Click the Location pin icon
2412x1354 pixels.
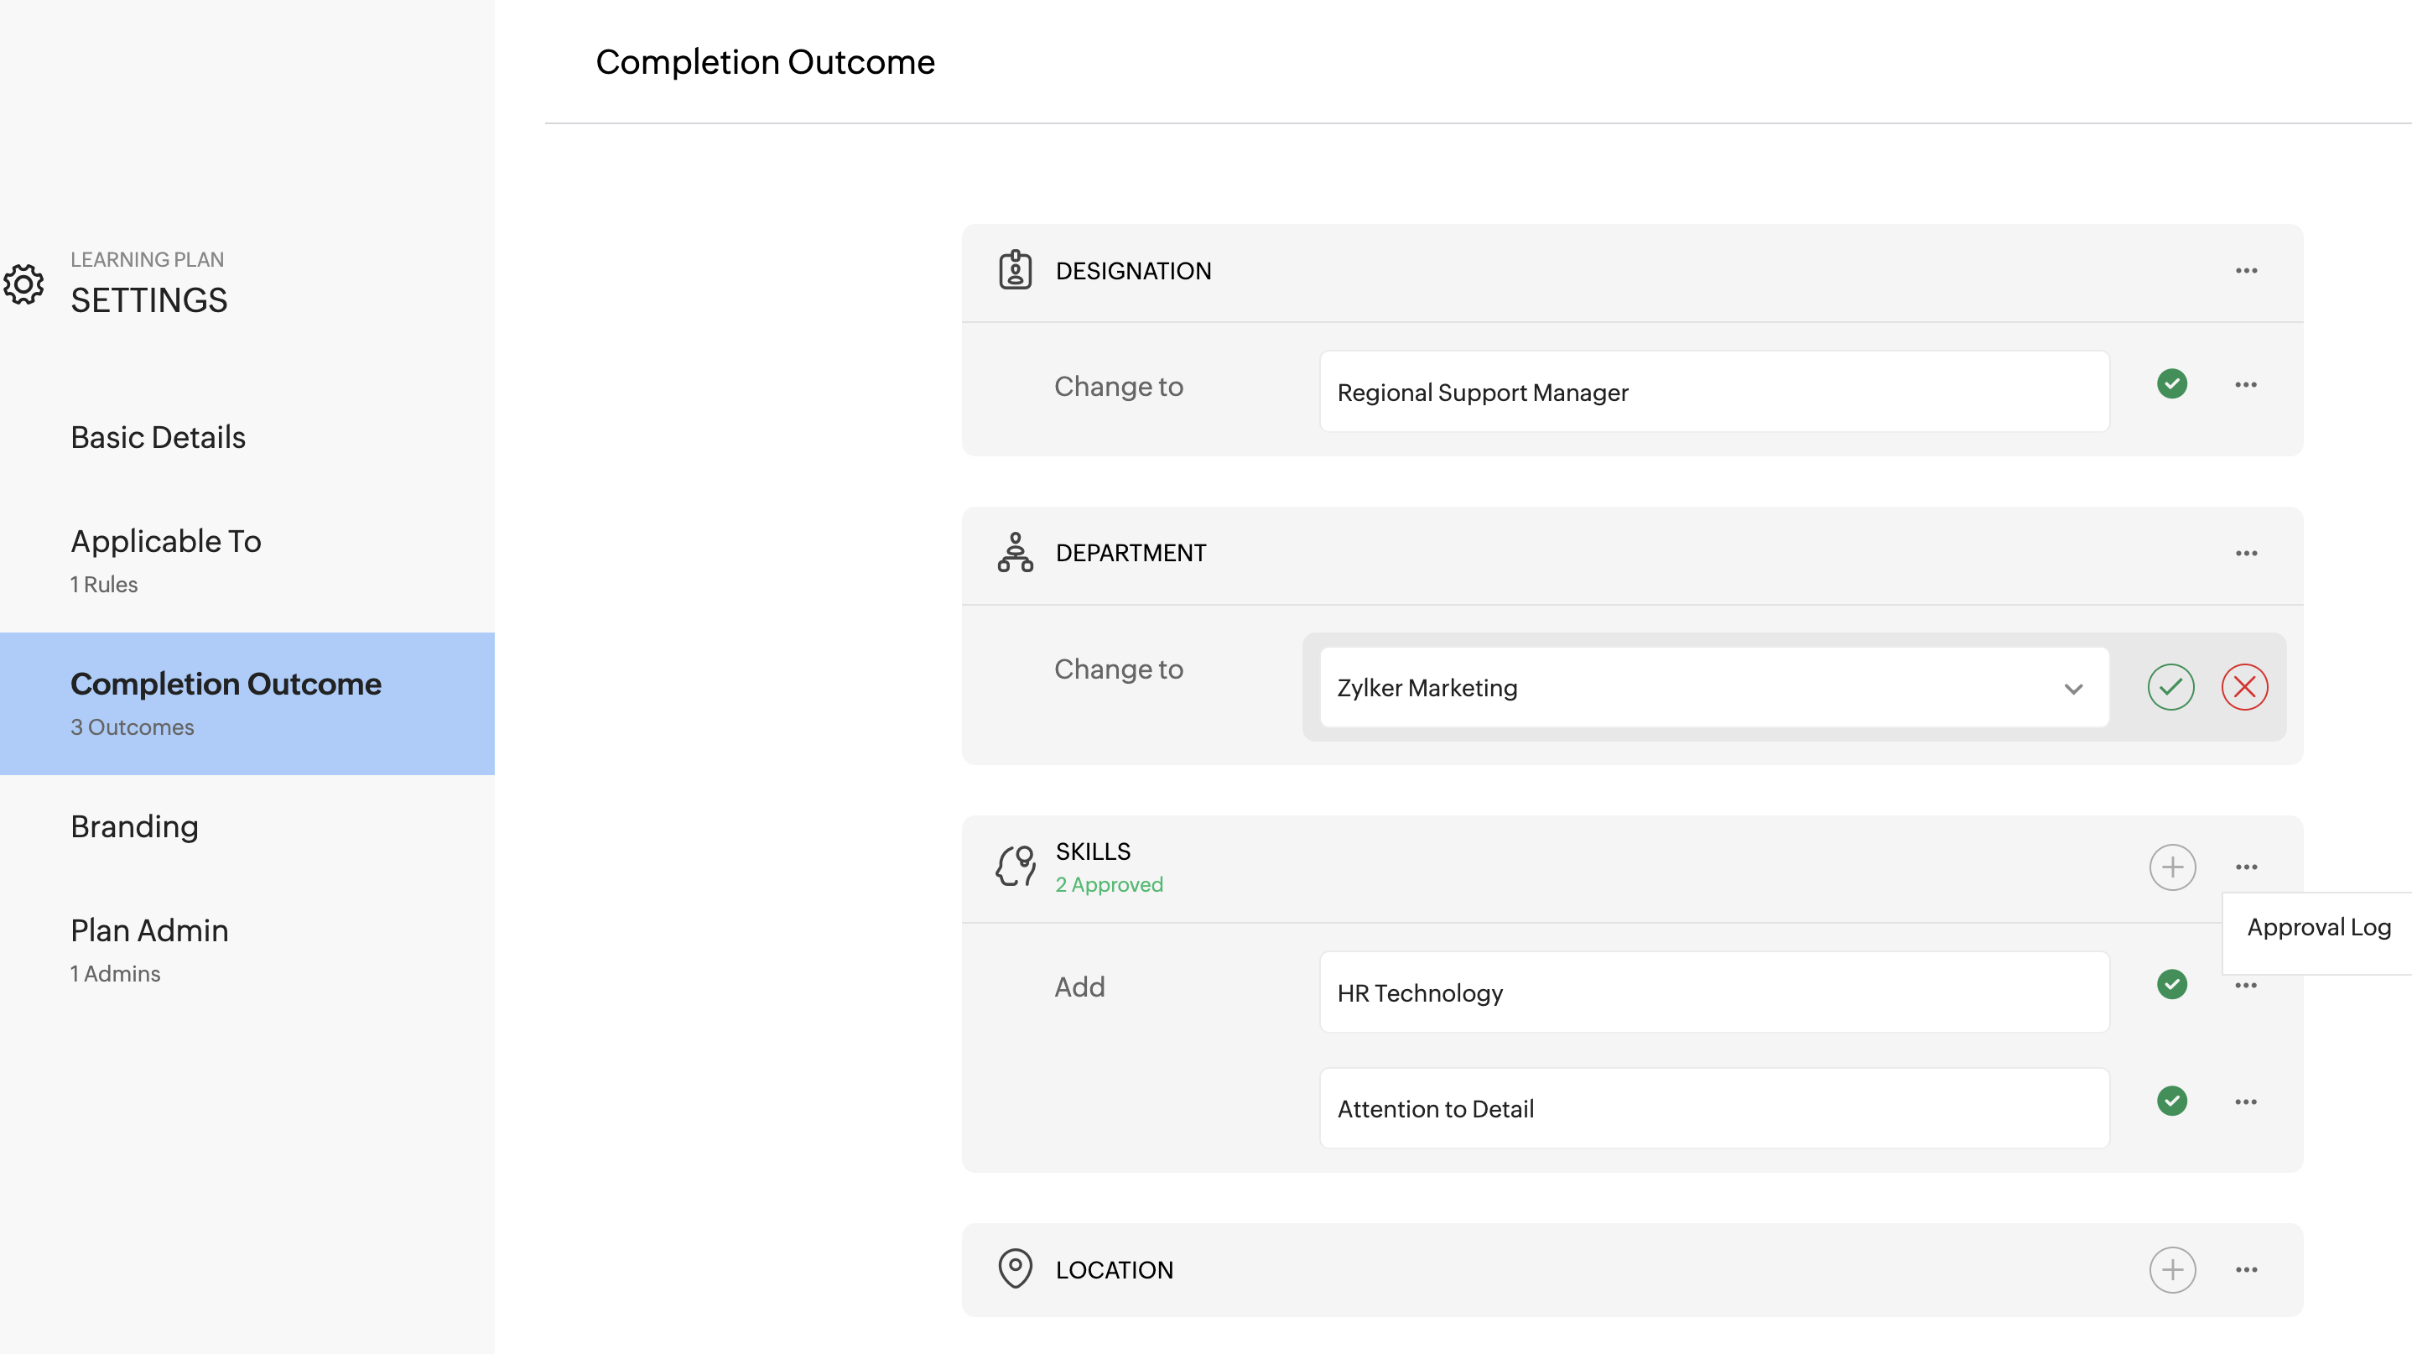pos(1015,1268)
